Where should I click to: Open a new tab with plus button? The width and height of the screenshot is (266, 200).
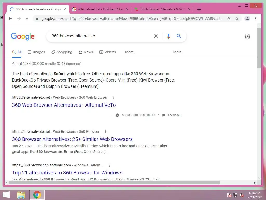point(199,9)
